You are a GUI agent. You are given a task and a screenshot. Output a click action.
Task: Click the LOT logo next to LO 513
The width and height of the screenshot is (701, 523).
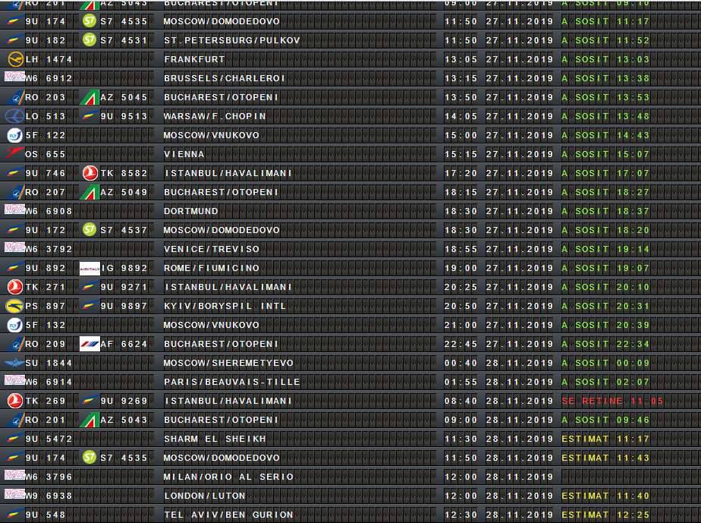coord(14,116)
